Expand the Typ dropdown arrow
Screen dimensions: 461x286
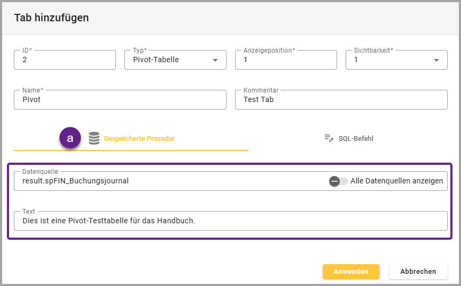coord(215,60)
